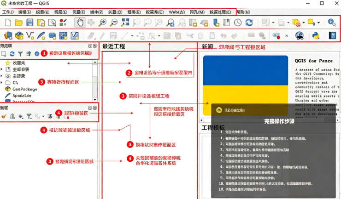Show spatial bookmarks book icon
Viewport: 341px width, 199px height.
tap(226, 23)
